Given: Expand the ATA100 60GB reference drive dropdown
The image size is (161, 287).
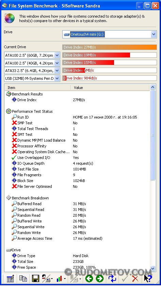Looking at the screenshot, I should [x=57, y=55].
